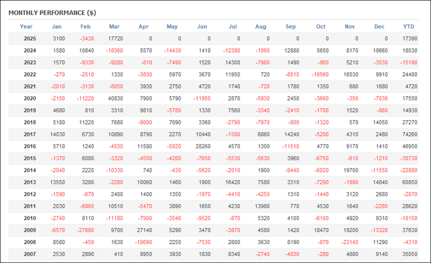Click the 28260 value for Jun 2016
The height and width of the screenshot is (263, 431).
coord(203,146)
